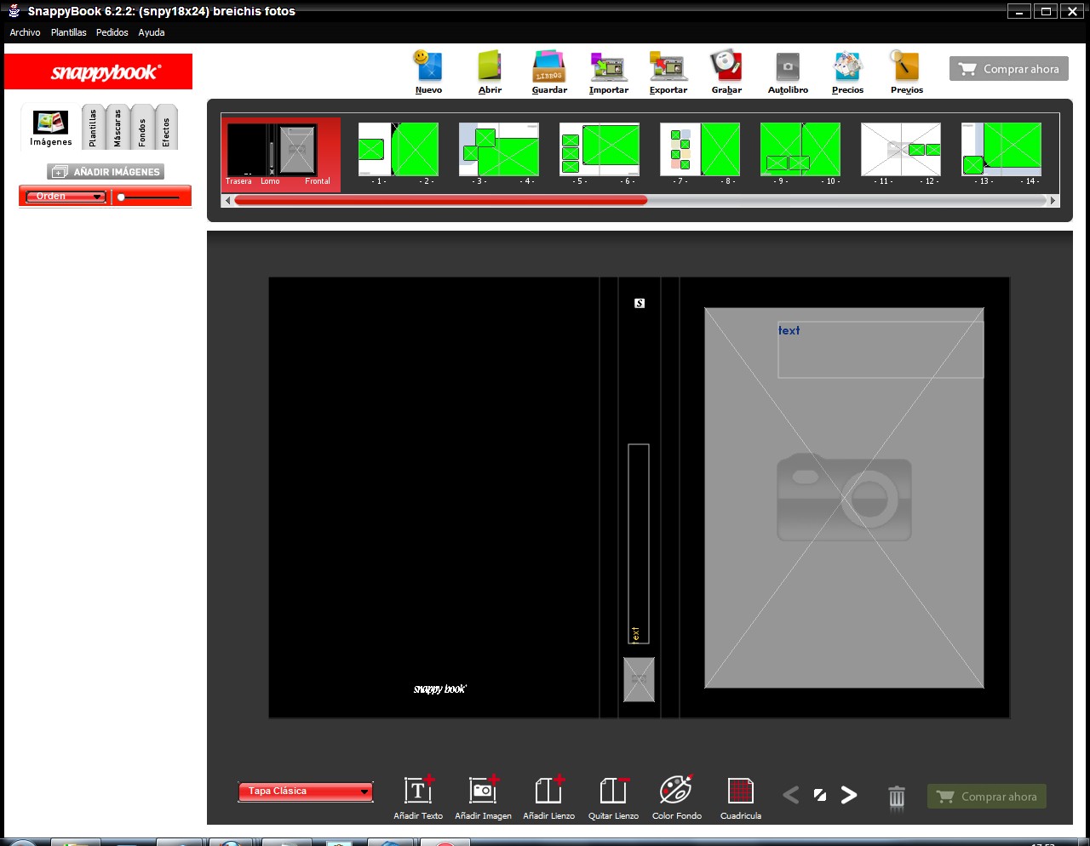Select the cover thumbnail Trasera Lomo Frontal

281,154
